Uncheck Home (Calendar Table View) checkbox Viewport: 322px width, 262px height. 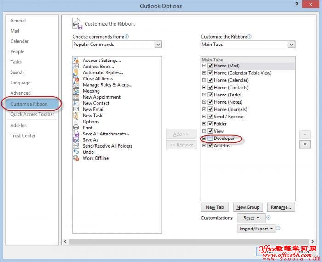pyautogui.click(x=210, y=73)
